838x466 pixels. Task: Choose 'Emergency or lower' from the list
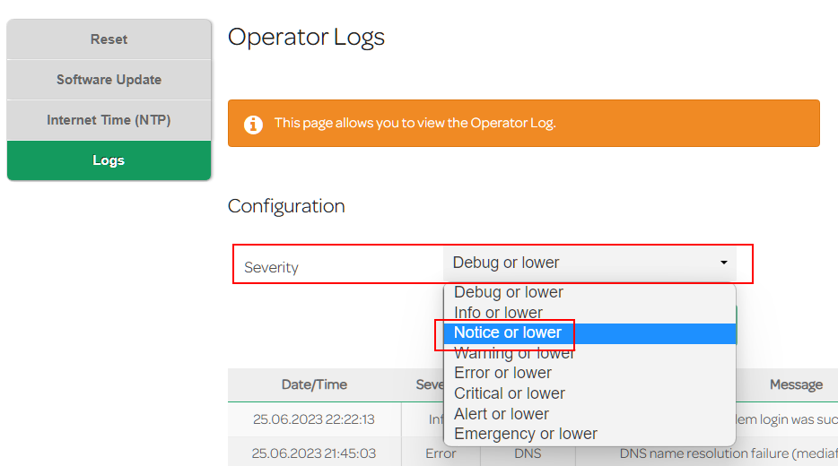click(x=526, y=434)
